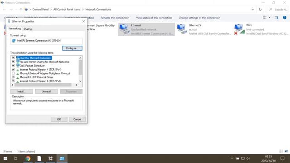Viewport: 290px width, 163px height.
Task: Uncheck File and Printer Sharing checkbox
Action: (x=13, y=62)
